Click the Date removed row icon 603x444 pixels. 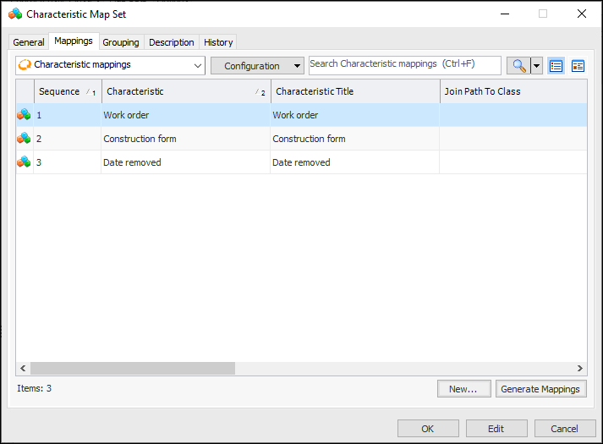click(25, 162)
